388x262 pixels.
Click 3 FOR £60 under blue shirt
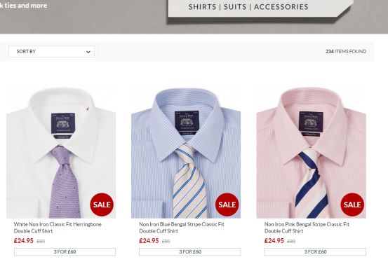tap(190, 252)
